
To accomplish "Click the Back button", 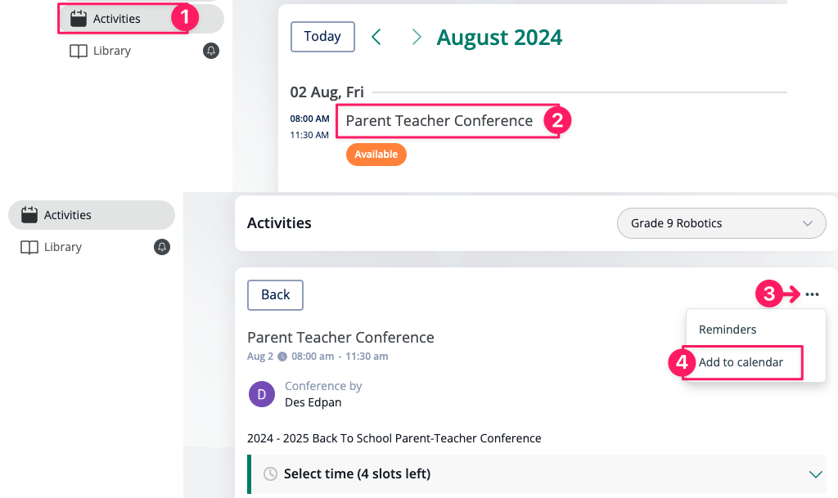I will (x=275, y=295).
